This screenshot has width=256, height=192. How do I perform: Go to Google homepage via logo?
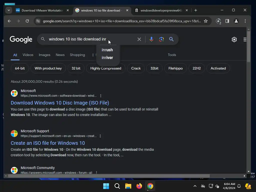point(21,39)
